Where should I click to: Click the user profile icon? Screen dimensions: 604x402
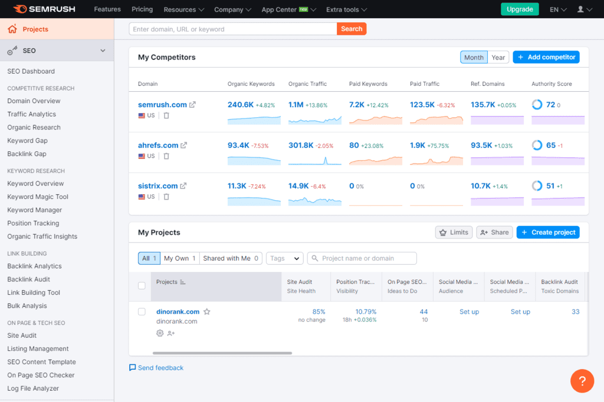click(580, 9)
